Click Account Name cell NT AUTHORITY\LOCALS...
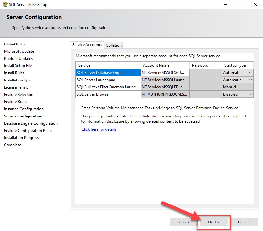Image resolution: width=263 pixels, height=231 pixels. 165,94
